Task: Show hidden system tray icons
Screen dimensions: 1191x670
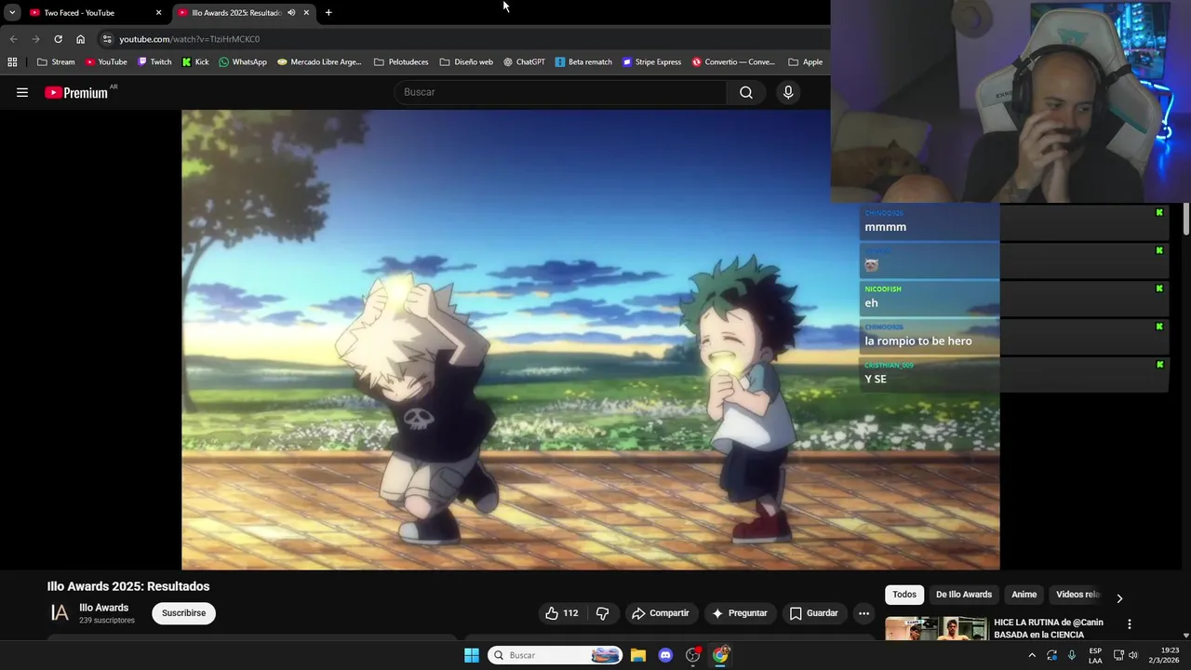Action: click(x=1032, y=655)
